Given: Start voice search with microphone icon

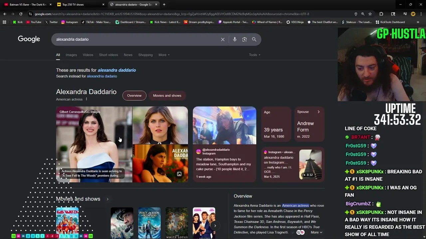Looking at the screenshot, I should pos(235,40).
